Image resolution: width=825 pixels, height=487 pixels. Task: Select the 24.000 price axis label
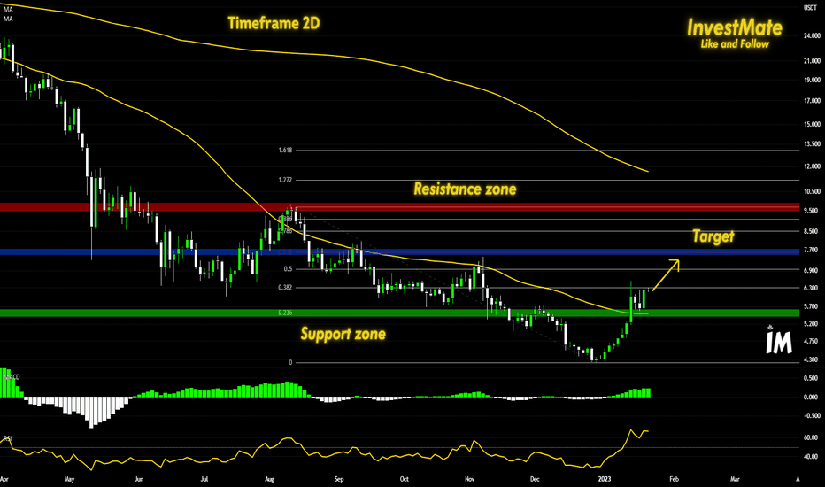(x=812, y=35)
